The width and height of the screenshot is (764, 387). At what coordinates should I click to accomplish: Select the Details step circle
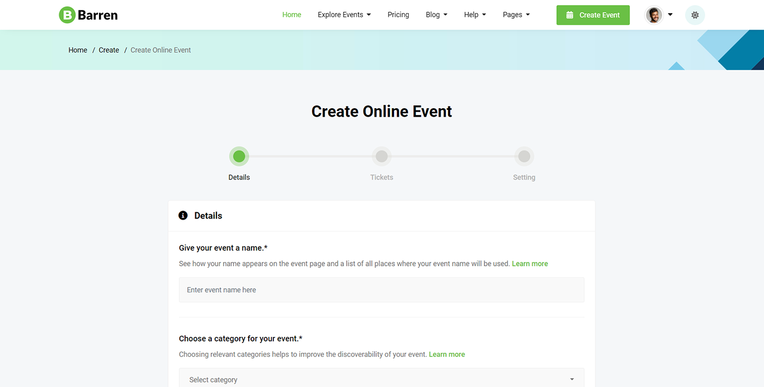(239, 157)
